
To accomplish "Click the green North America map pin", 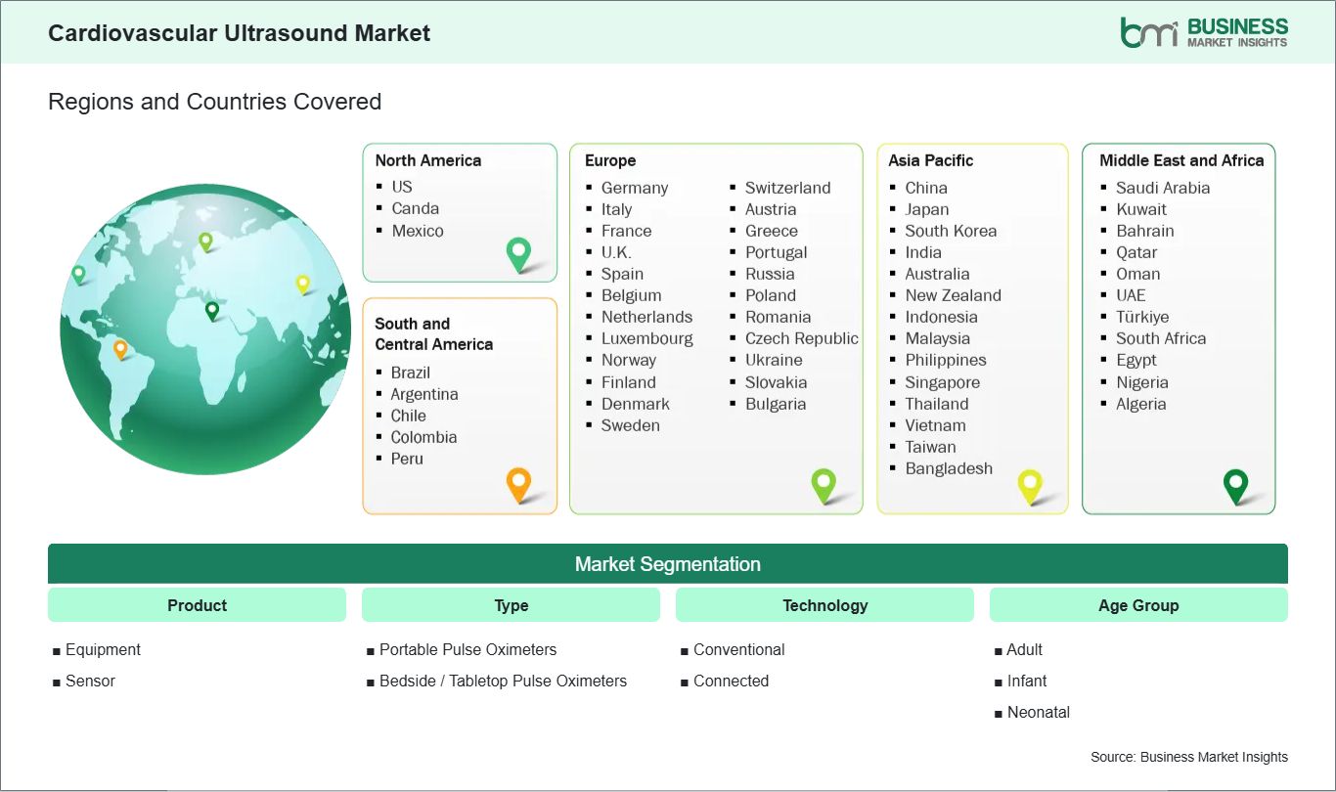I will pyautogui.click(x=517, y=254).
